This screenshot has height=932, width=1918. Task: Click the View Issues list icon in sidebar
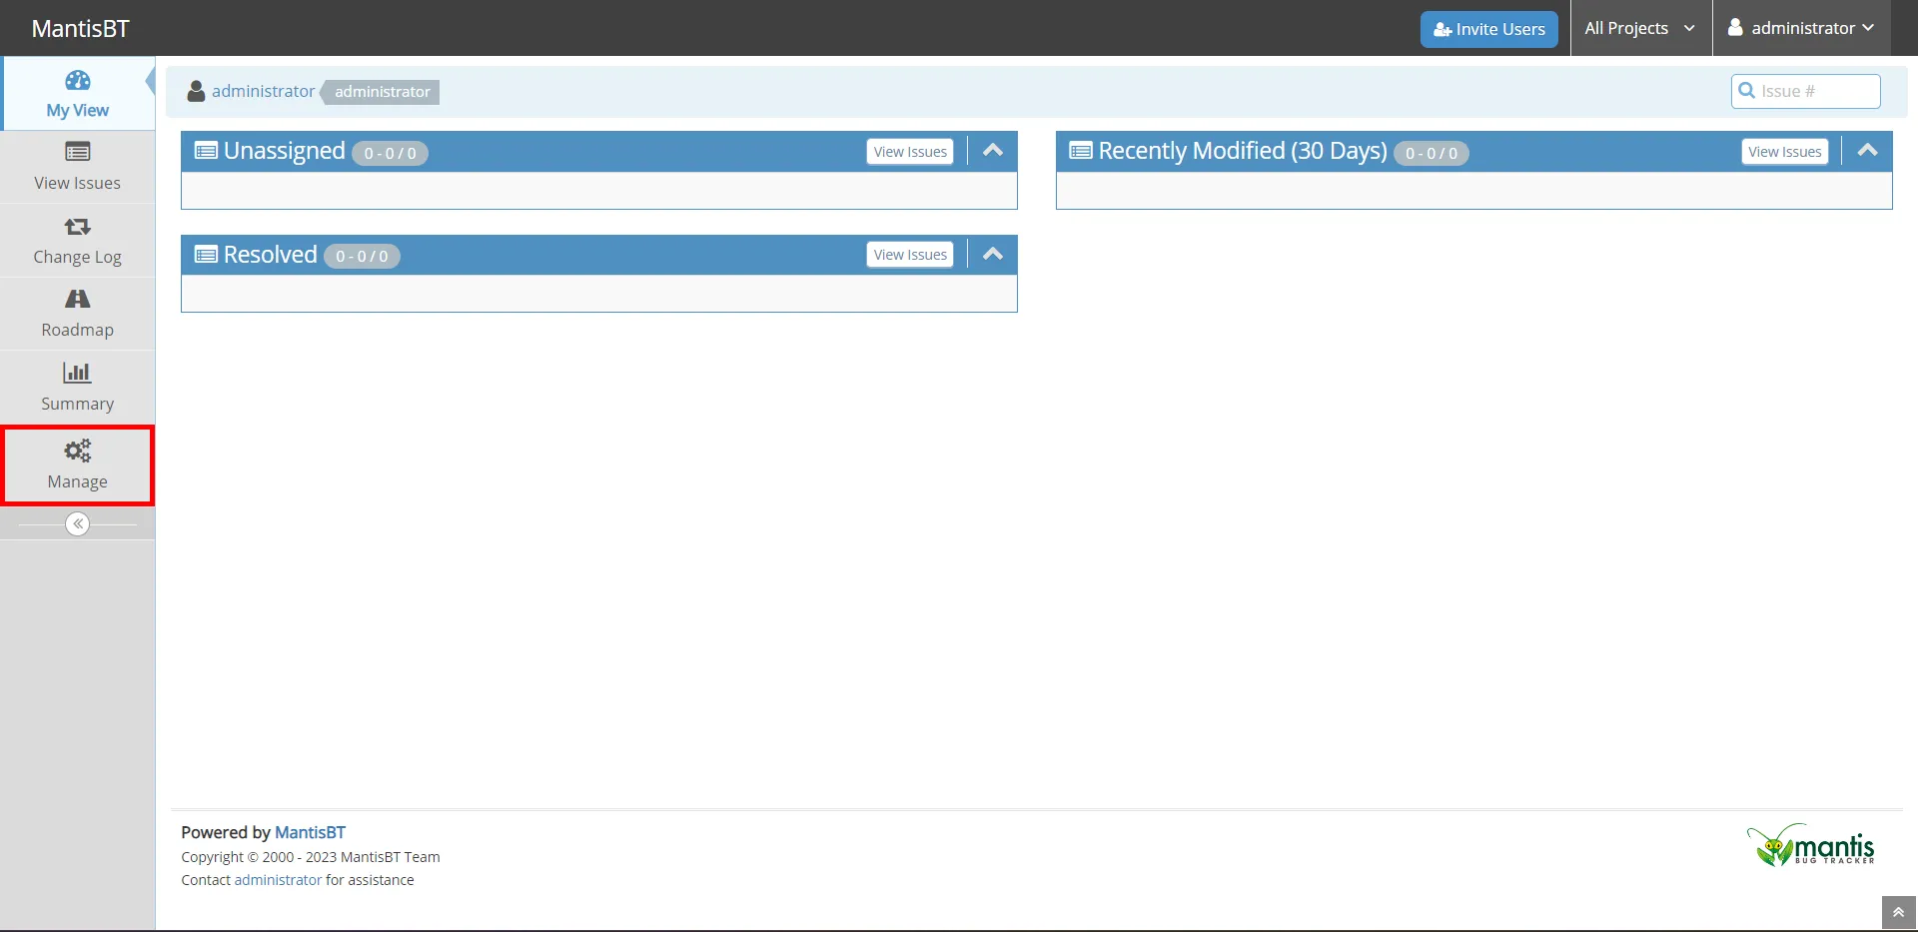point(78,152)
